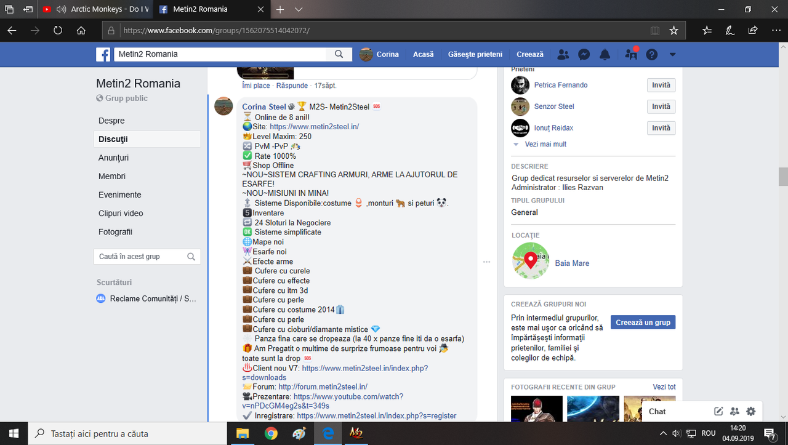Open File Explorer from taskbar
Image resolution: width=788 pixels, height=445 pixels.
tap(243, 433)
